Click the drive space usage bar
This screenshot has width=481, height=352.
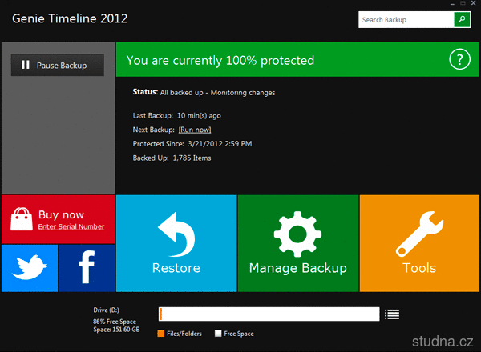pyautogui.click(x=269, y=314)
